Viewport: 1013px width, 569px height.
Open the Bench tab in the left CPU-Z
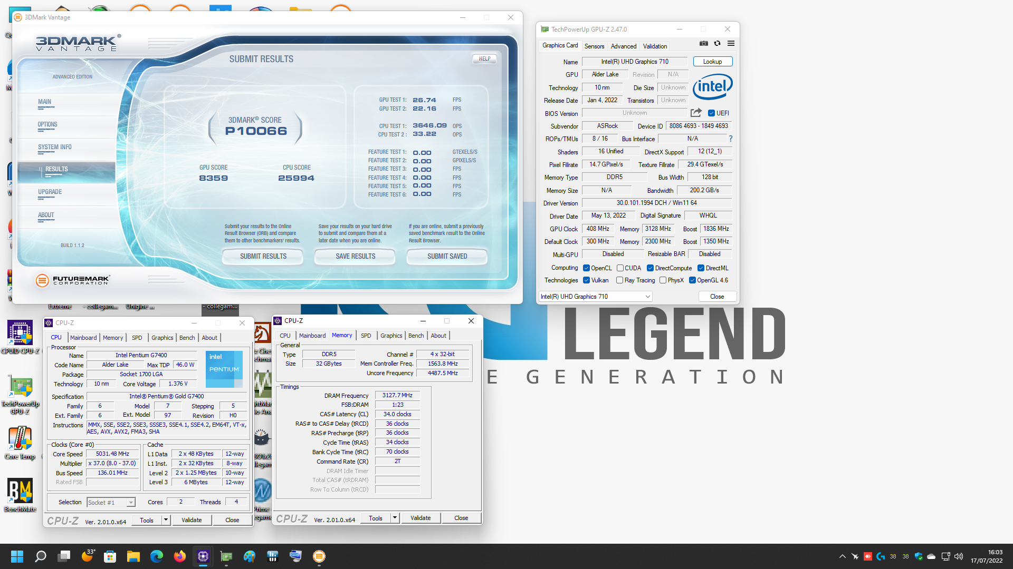tap(187, 338)
